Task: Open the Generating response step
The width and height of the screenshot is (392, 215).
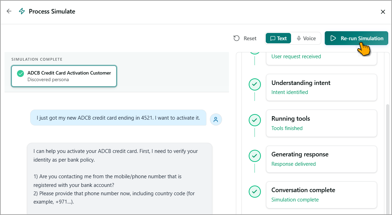Action: (321, 159)
